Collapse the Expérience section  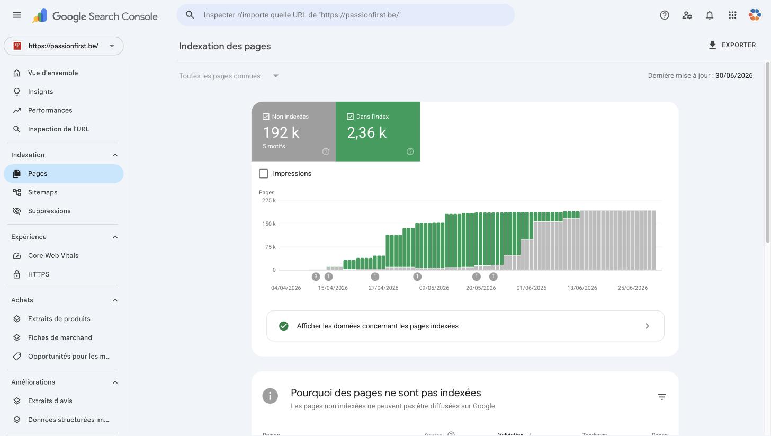click(x=115, y=237)
